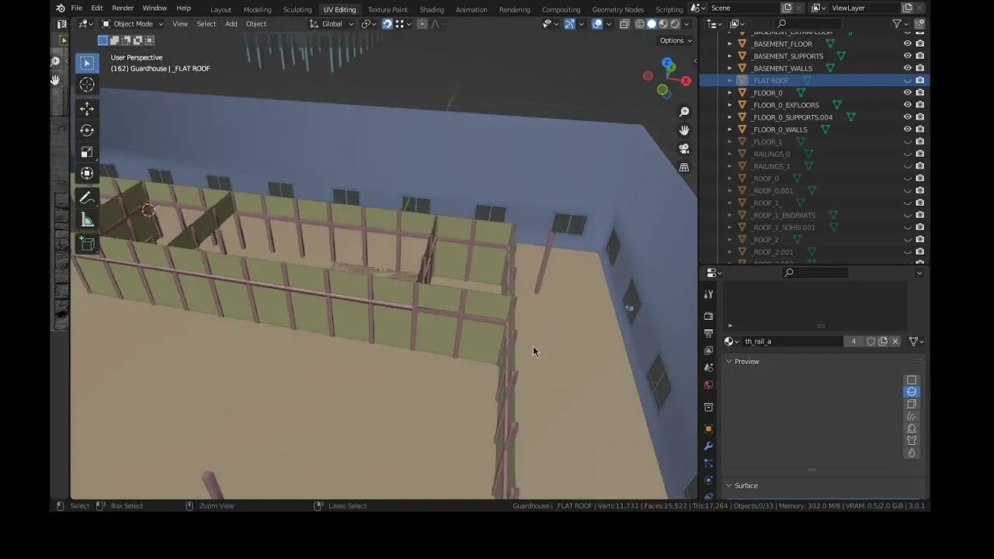Set material preview to Cube
The height and width of the screenshot is (559, 994).
click(x=912, y=404)
